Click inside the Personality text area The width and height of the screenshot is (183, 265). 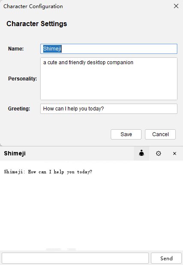click(x=109, y=79)
